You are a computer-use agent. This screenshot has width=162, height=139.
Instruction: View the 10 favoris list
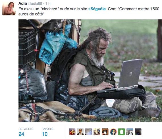(x=45, y=134)
